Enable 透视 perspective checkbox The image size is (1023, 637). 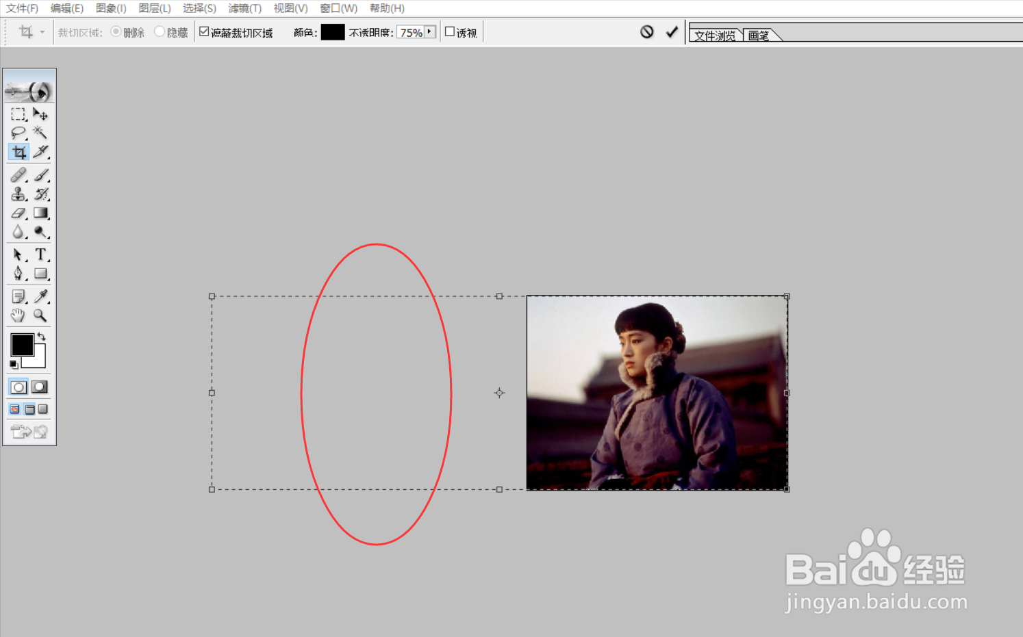tap(450, 31)
